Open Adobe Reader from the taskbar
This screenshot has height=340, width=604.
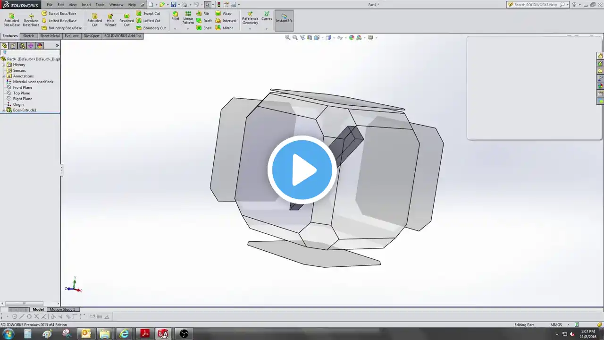144,334
